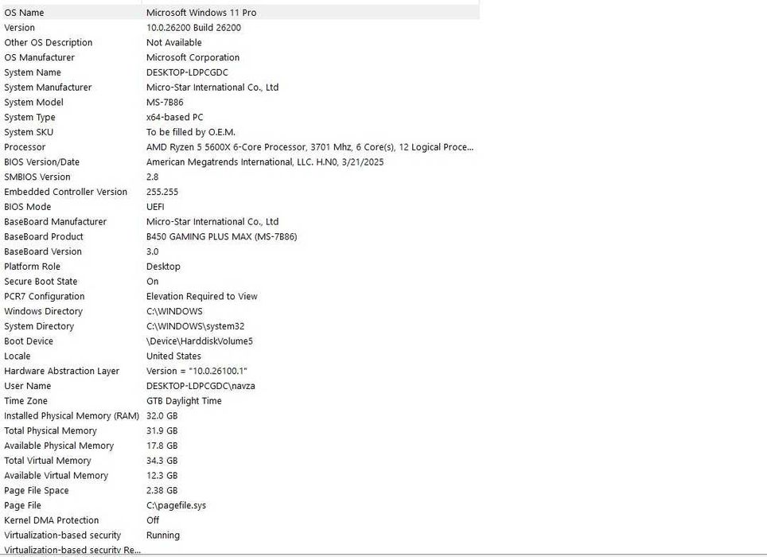Select the System Type label

tap(29, 117)
